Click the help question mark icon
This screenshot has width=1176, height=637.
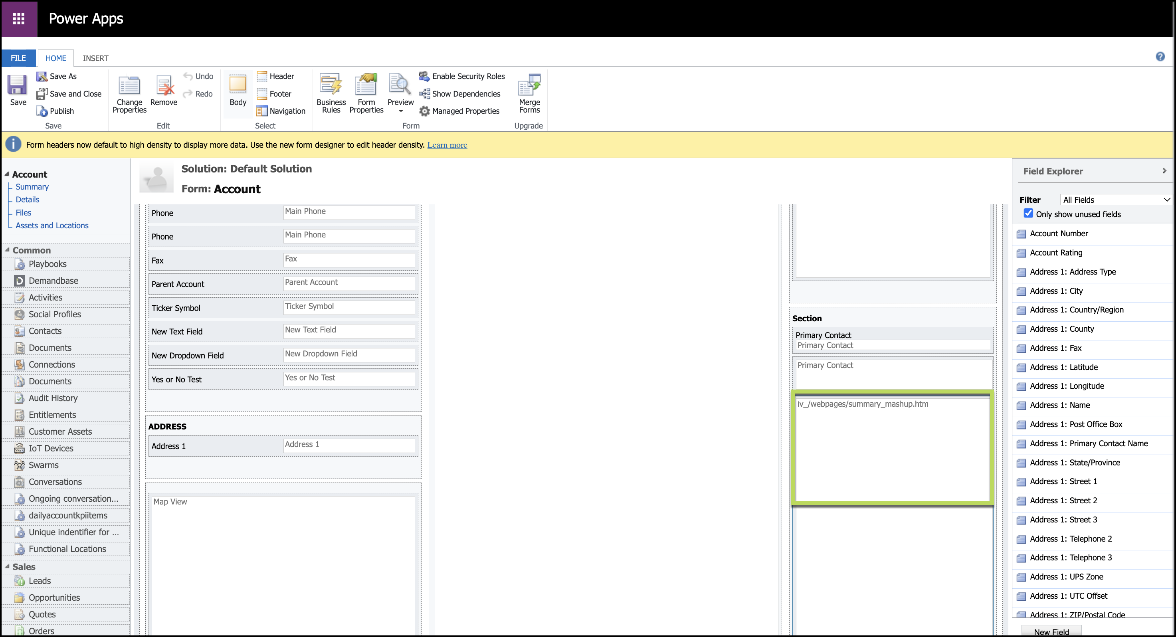tap(1160, 57)
